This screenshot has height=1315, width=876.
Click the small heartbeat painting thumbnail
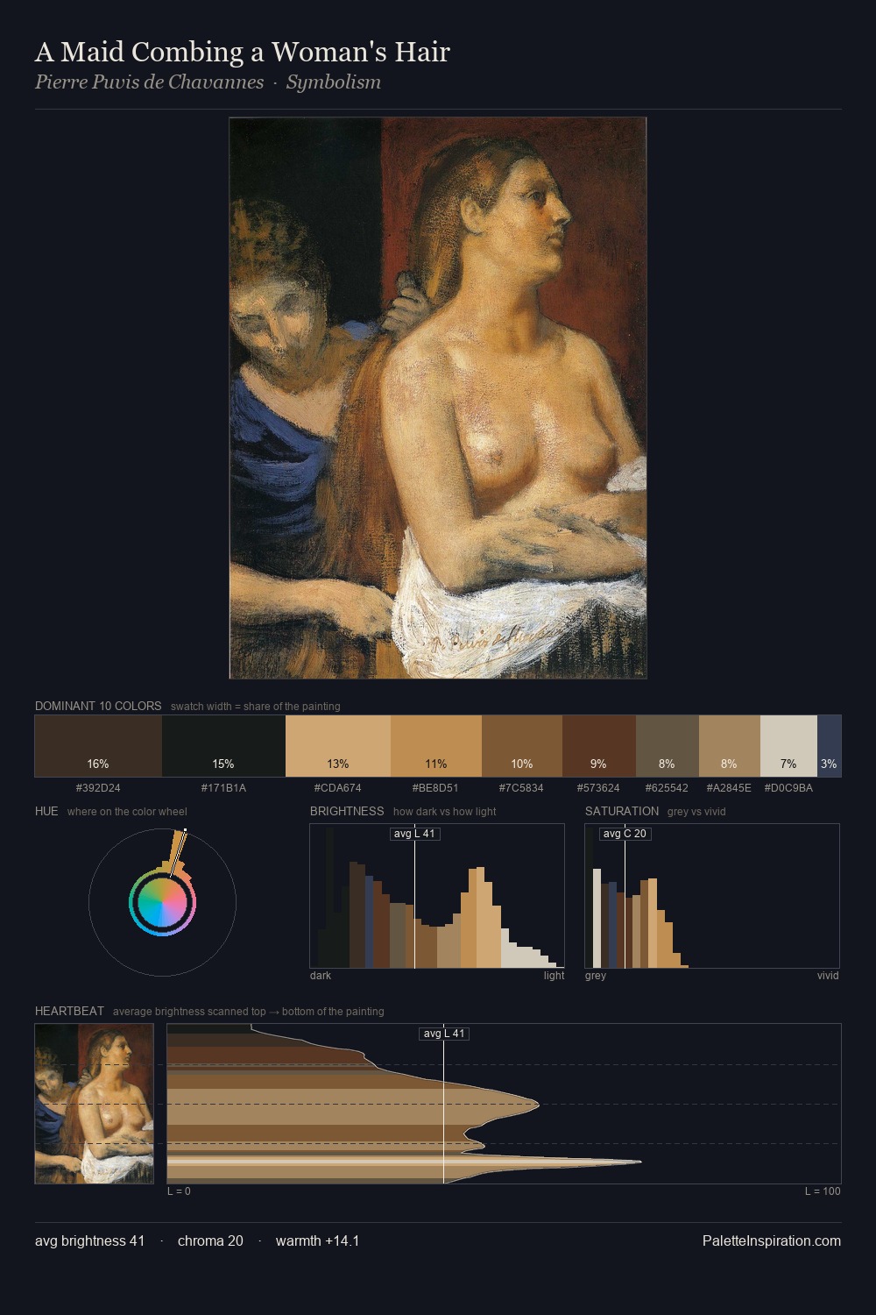click(95, 1104)
